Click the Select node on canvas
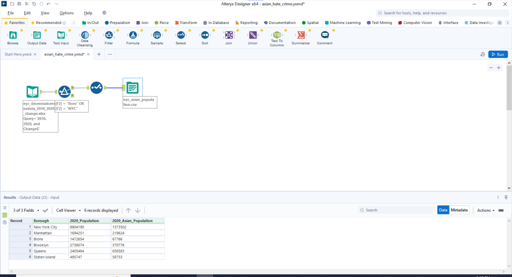 [x=96, y=88]
